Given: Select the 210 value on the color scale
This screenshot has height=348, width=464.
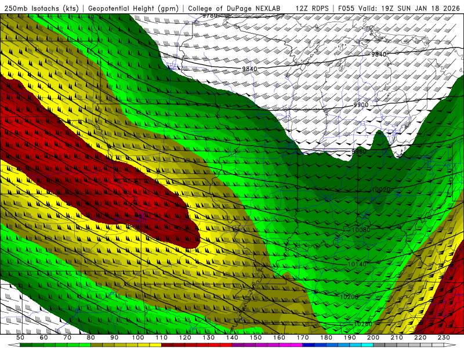Looking at the screenshot, I should coord(397,338).
